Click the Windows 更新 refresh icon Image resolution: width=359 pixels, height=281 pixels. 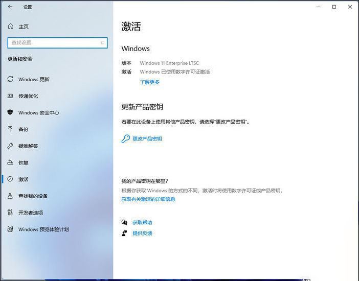click(10, 79)
